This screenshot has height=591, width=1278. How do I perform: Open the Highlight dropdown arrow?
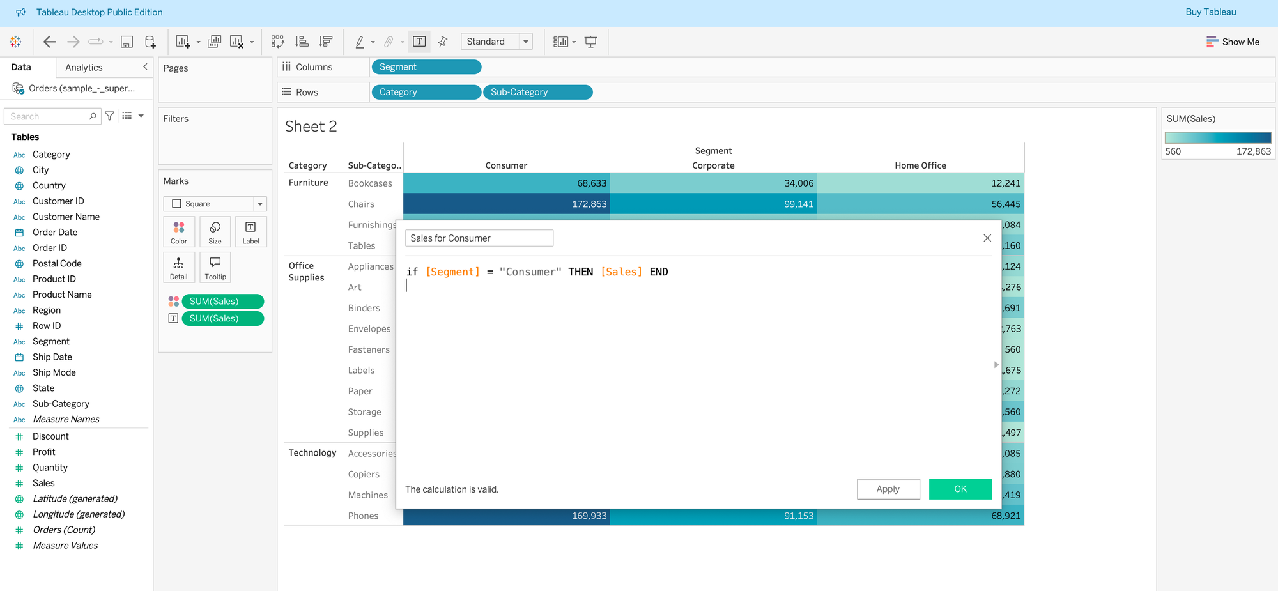point(373,42)
